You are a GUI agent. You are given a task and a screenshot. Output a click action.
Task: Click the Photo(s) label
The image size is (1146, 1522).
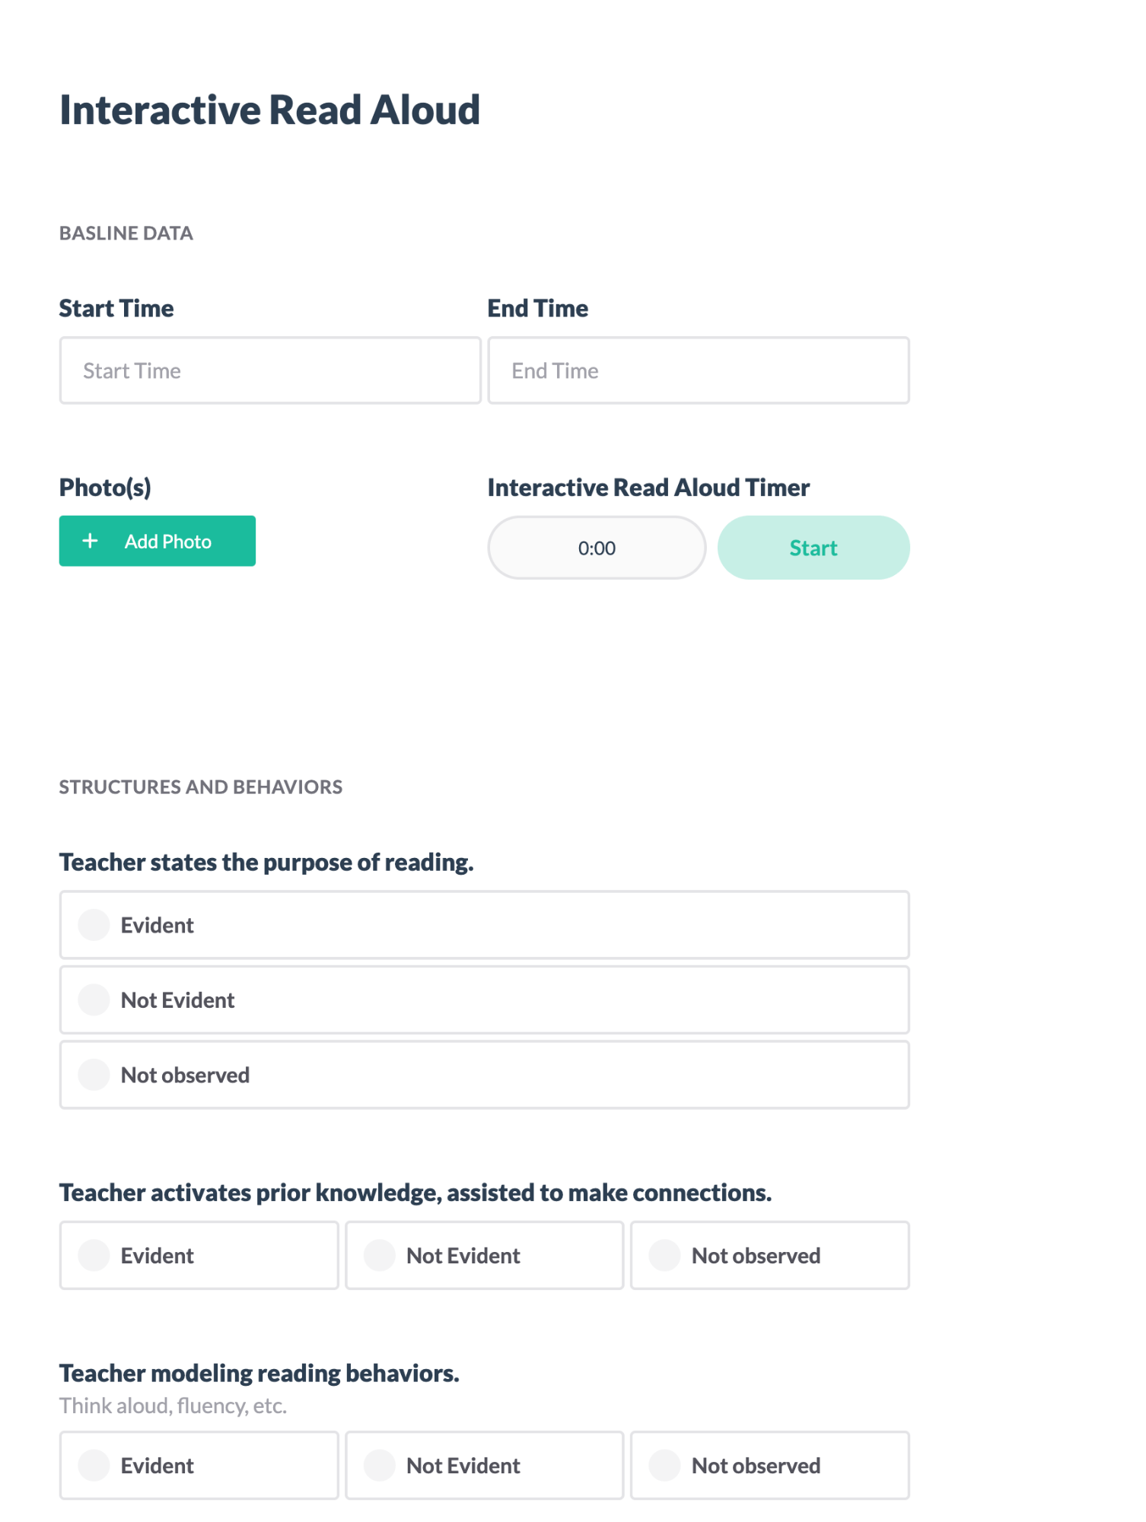coord(106,487)
